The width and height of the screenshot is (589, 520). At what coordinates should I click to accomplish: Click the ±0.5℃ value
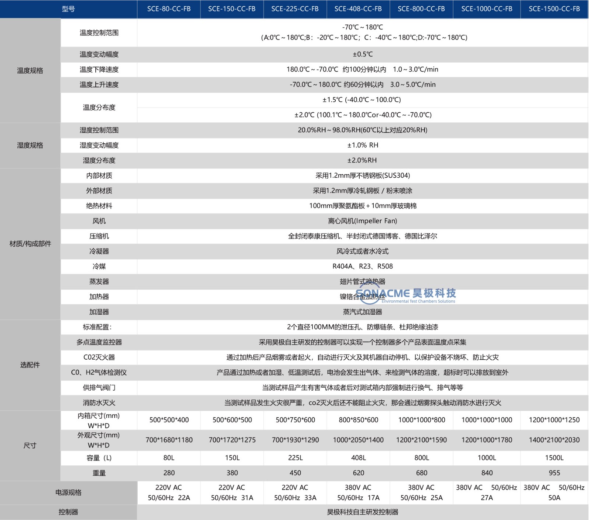pyautogui.click(x=363, y=54)
